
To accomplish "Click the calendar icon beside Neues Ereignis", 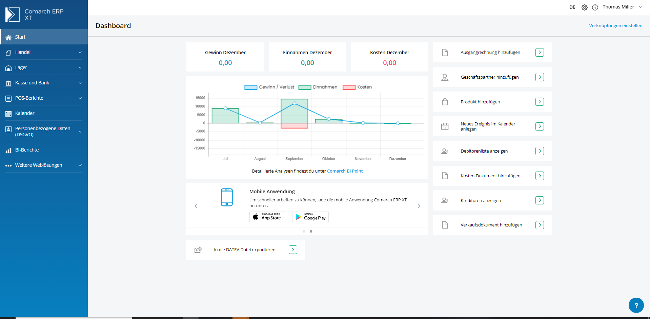I will click(x=445, y=126).
